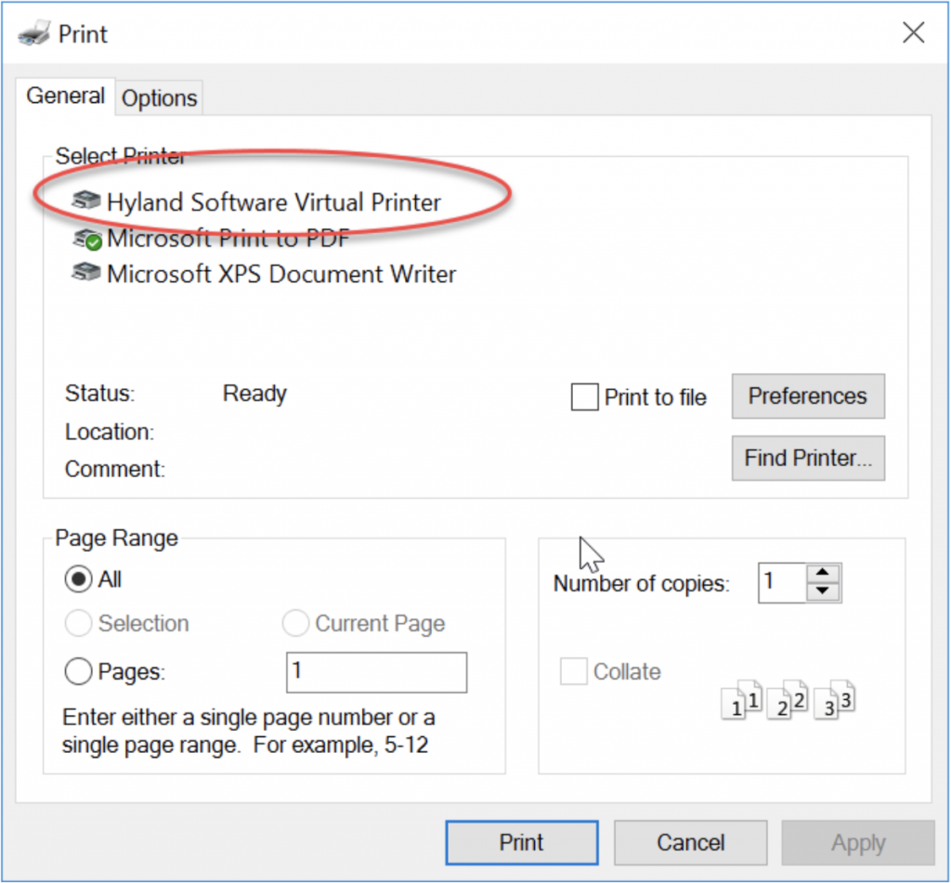This screenshot has width=951, height=883.
Task: Choose the Microsoft Print to PDF printer
Action: click(228, 239)
